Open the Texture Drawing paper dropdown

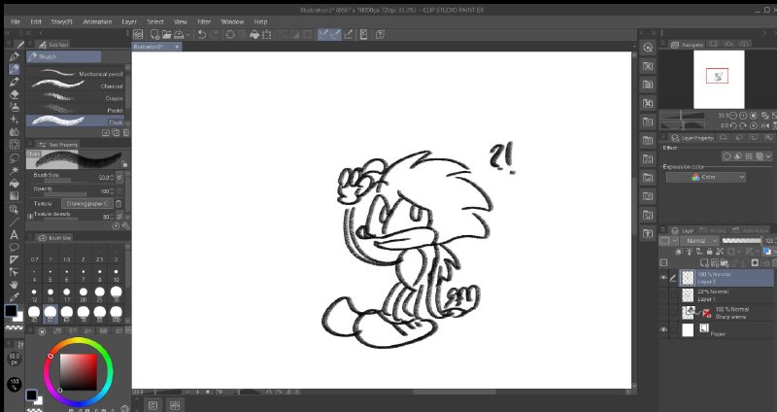coord(87,204)
